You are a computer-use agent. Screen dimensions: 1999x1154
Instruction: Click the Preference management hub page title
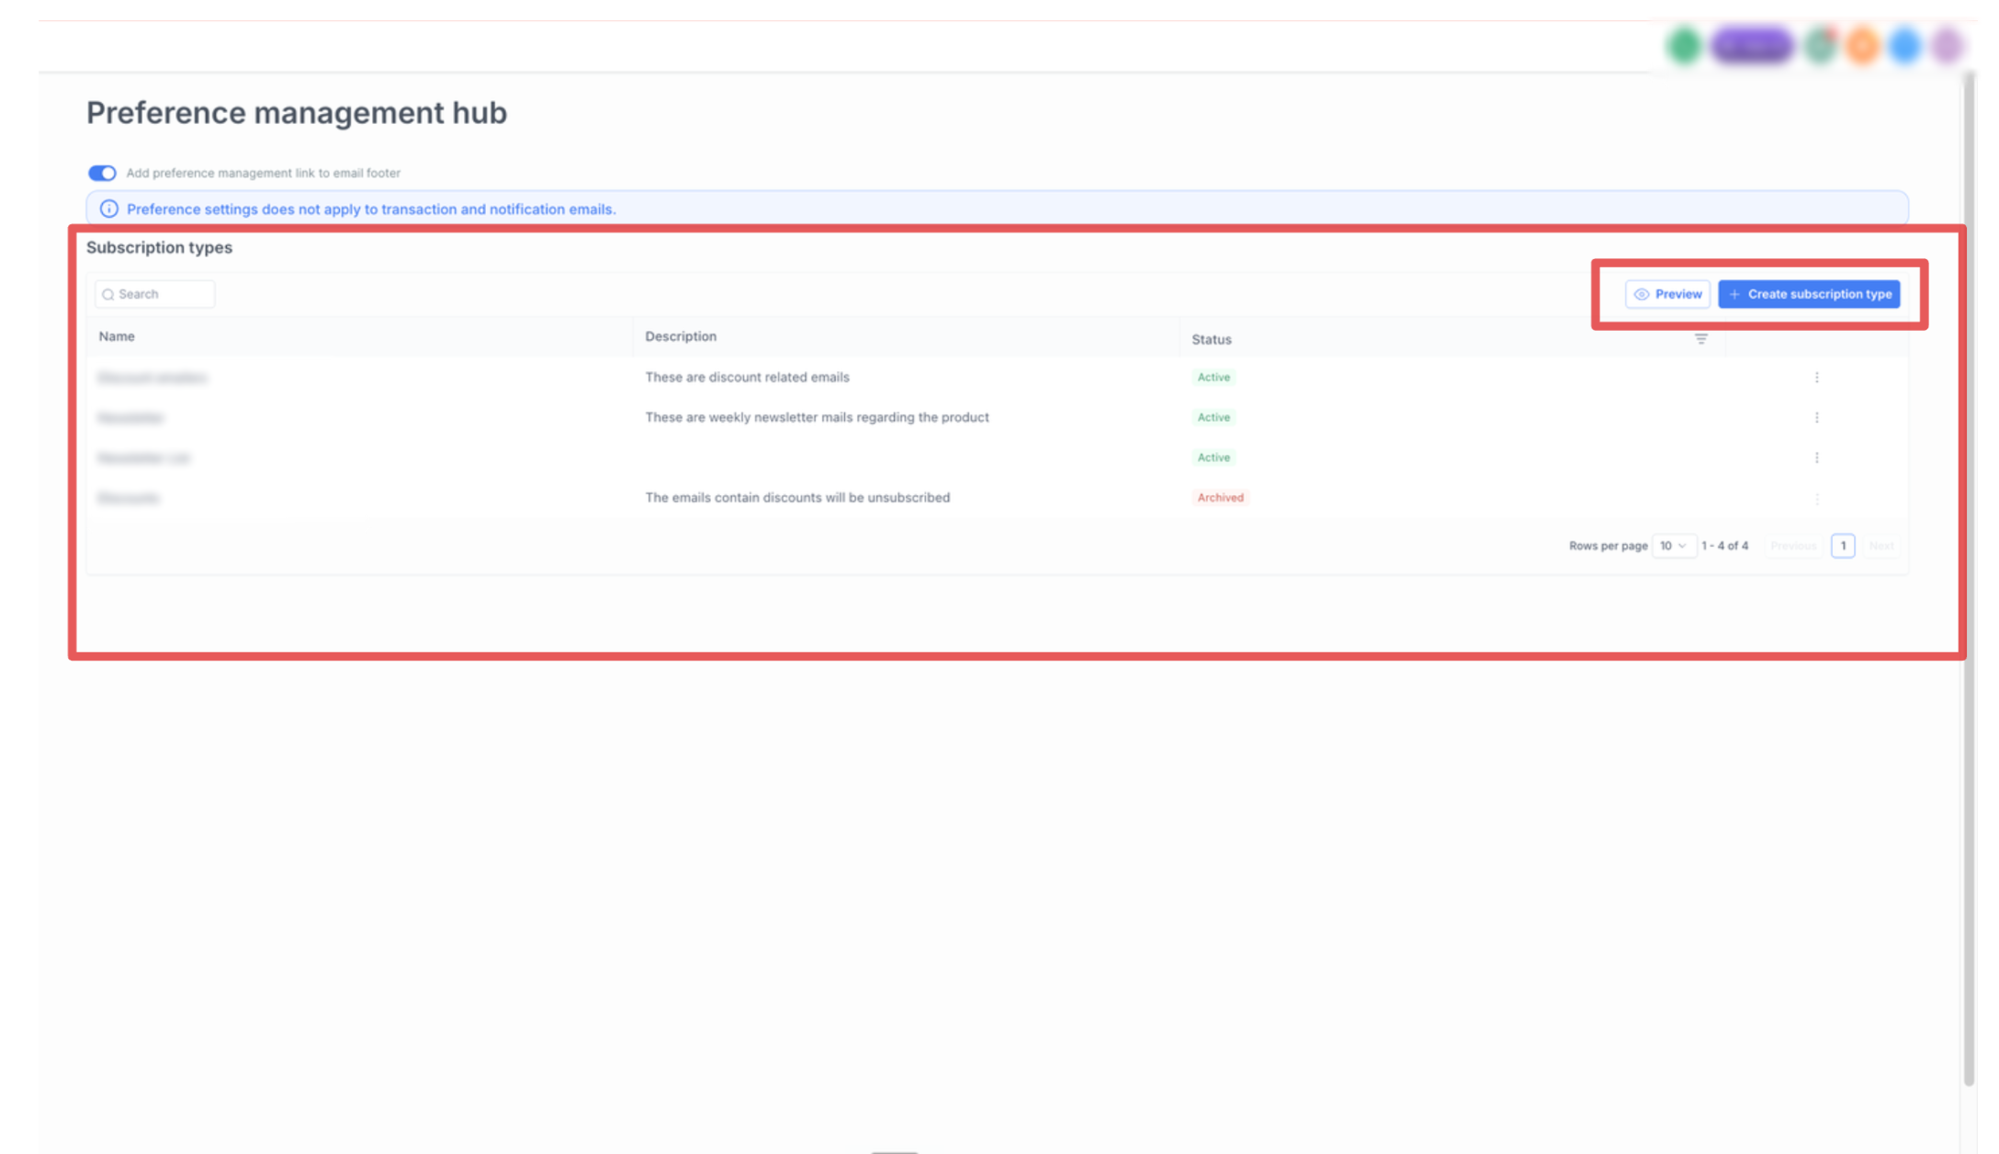[x=297, y=112]
